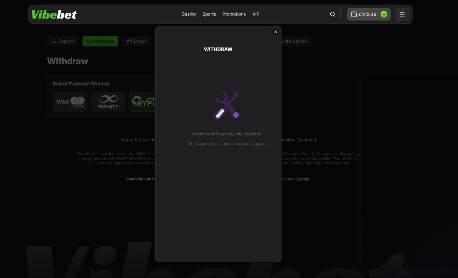Open the hamburger menu

click(402, 14)
